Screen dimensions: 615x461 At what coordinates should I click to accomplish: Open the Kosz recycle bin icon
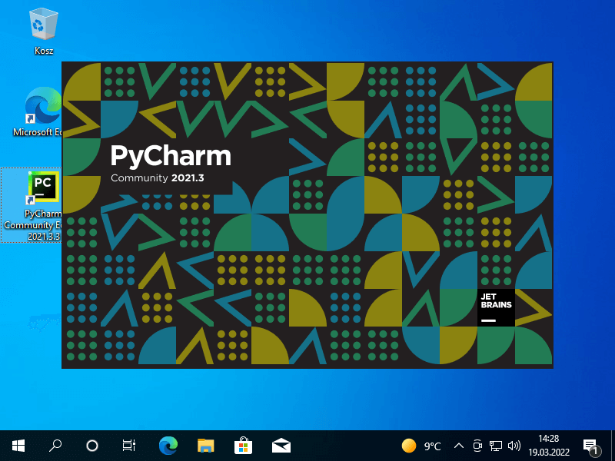click(x=44, y=32)
